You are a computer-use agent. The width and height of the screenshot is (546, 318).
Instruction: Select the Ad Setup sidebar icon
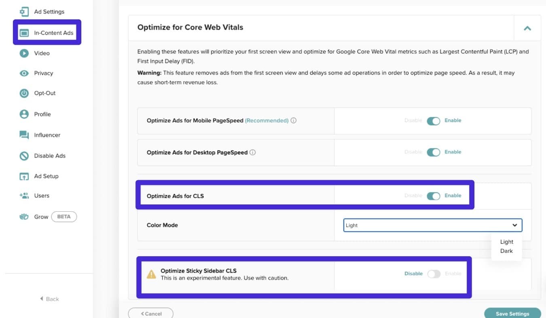pos(24,176)
